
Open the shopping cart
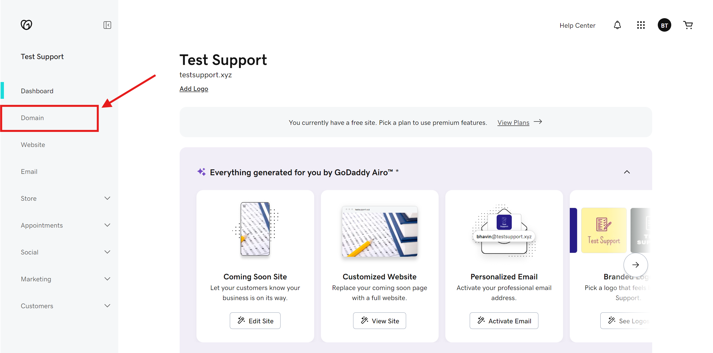[x=688, y=25]
